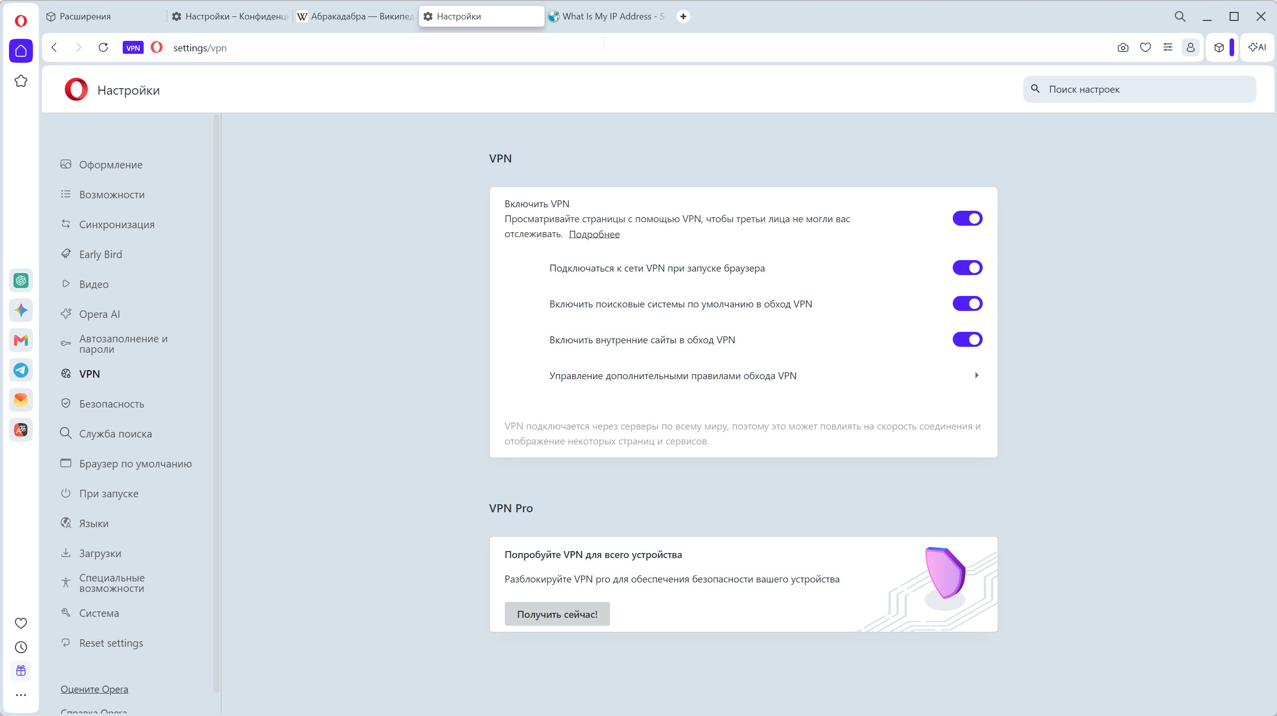
Task: Turn off the Включить VPN switch
Action: [967, 218]
